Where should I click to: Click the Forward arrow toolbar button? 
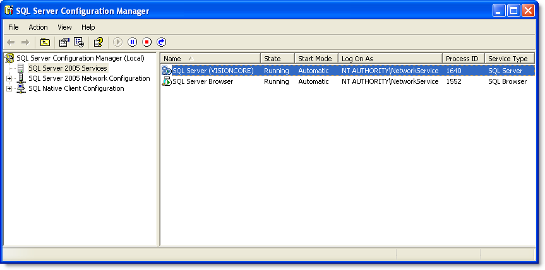click(25, 42)
